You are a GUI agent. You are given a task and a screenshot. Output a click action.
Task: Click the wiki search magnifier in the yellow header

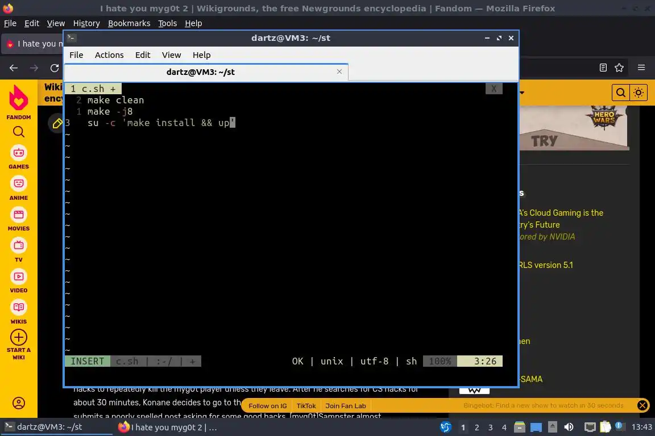click(621, 93)
